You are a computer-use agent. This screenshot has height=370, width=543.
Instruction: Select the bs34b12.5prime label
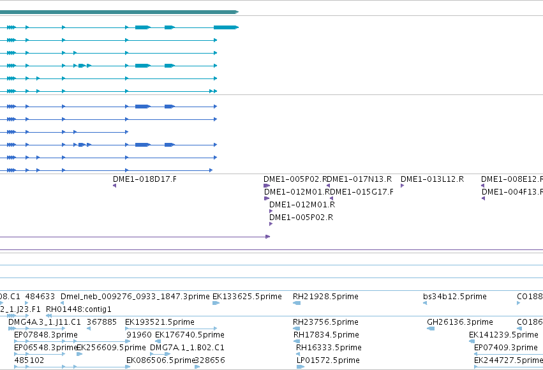[x=455, y=297]
